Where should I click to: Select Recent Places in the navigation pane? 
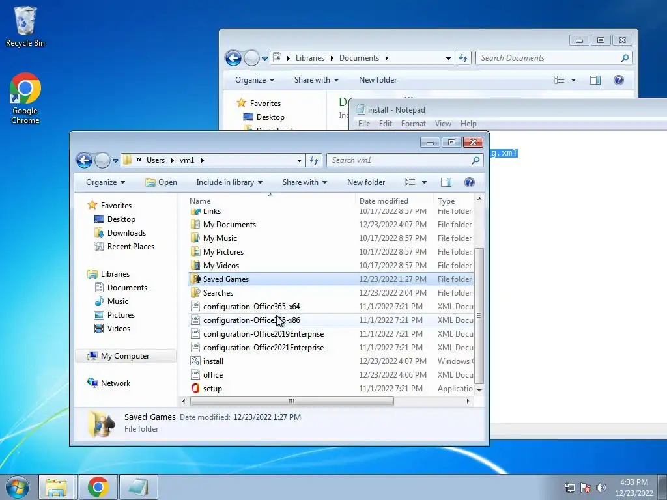(x=130, y=247)
